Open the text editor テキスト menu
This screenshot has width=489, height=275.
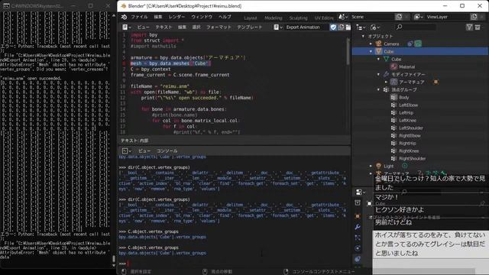(x=164, y=27)
